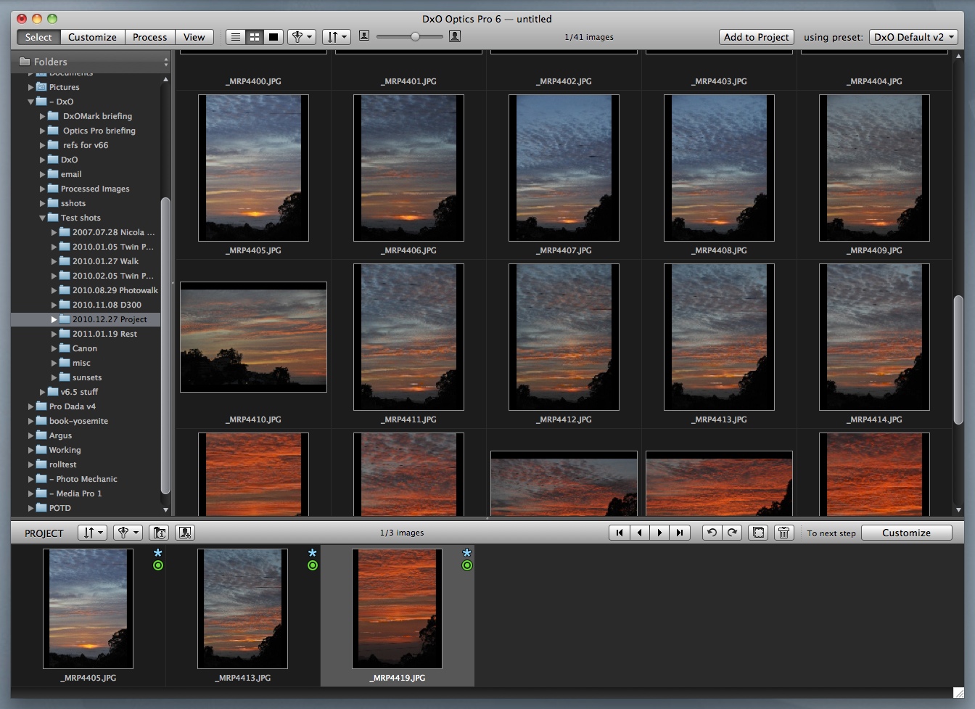This screenshot has height=709, width=975.
Task: Expand the Pro Dada v4 folder
Action: tap(31, 406)
